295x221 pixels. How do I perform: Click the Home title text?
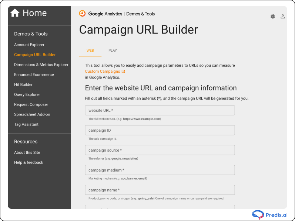35,13
